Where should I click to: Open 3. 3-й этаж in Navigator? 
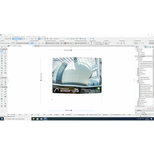click(x=142, y=53)
